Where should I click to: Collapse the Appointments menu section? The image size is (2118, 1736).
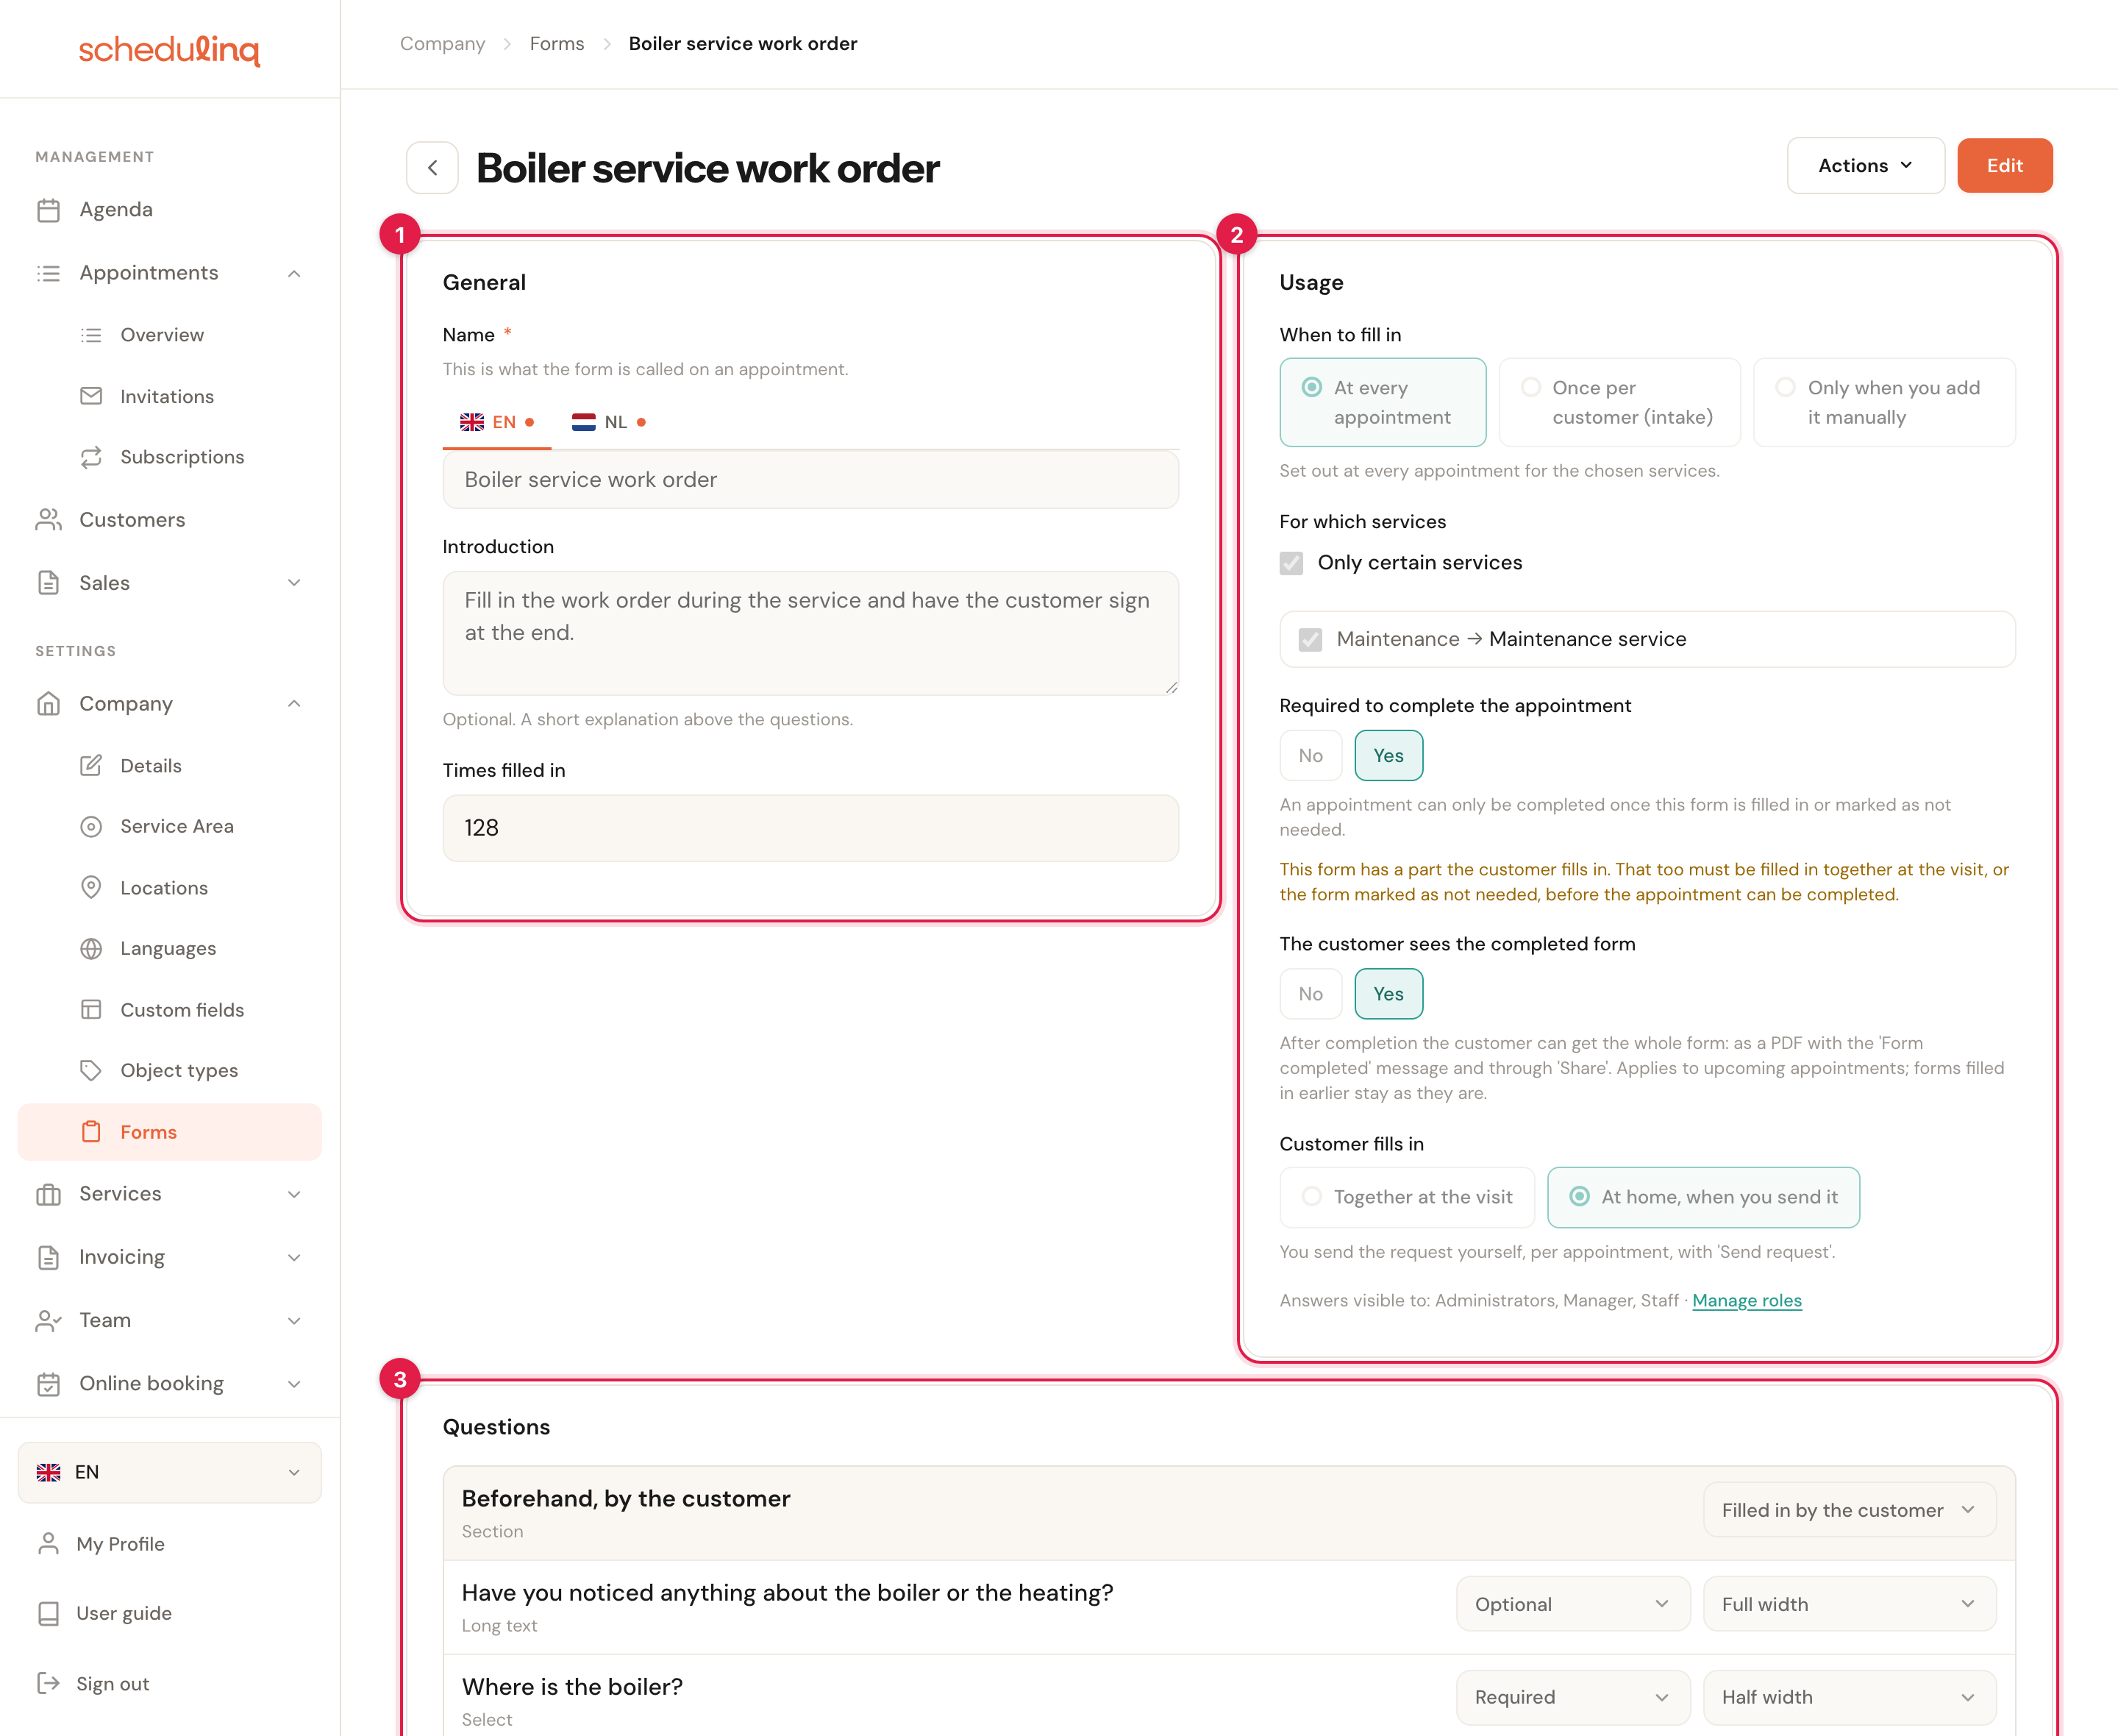294,273
